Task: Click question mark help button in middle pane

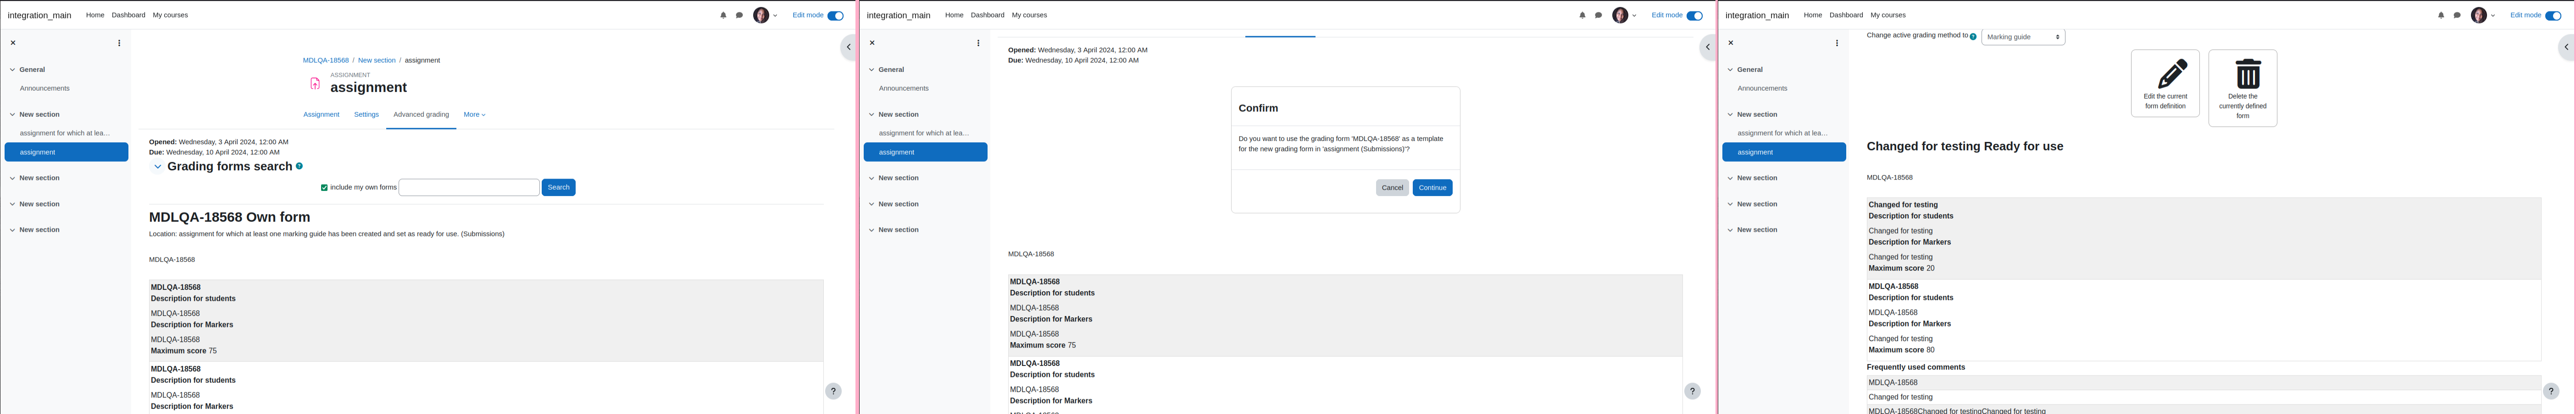Action: coord(1692,391)
